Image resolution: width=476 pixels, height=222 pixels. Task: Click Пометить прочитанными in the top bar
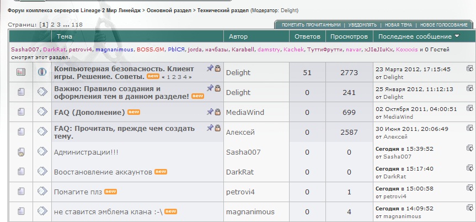click(x=311, y=25)
